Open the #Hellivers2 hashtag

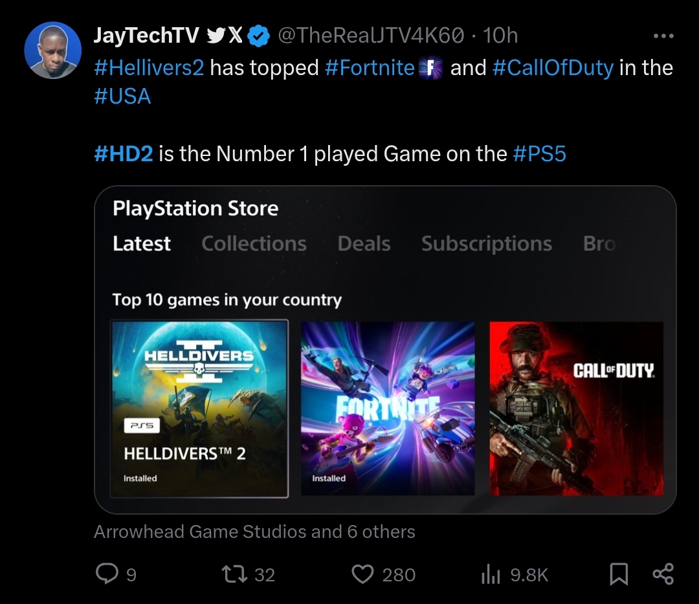tap(149, 68)
